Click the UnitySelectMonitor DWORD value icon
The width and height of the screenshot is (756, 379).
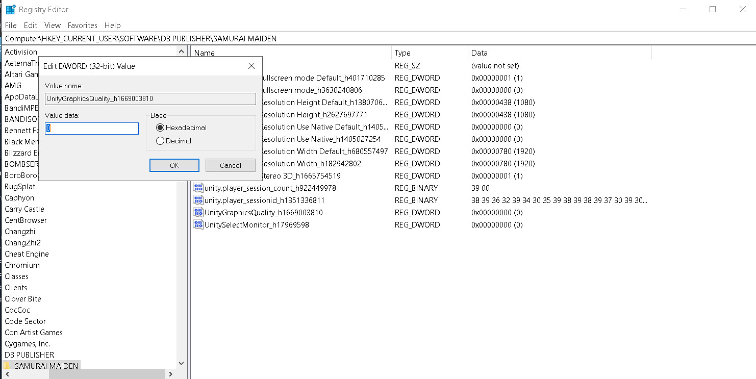coord(198,224)
